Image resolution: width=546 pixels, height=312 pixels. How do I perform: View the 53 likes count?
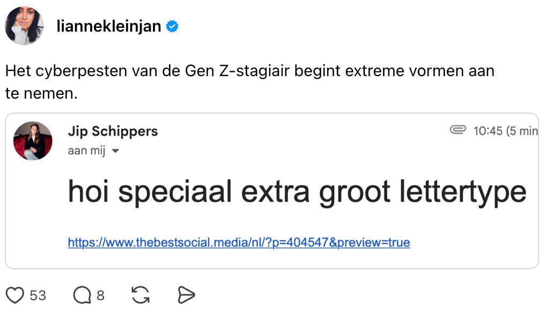38,295
